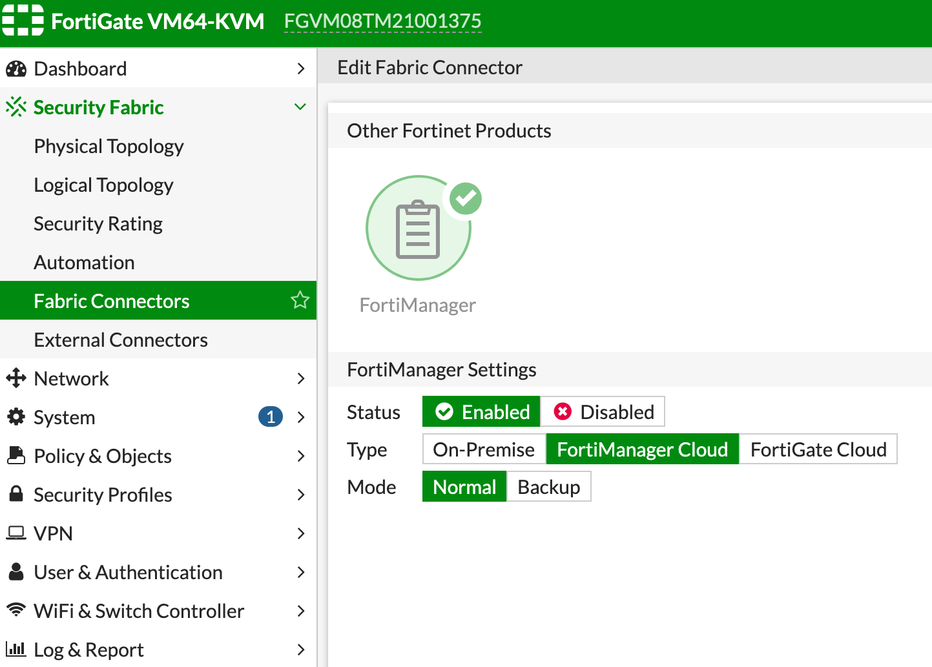The width and height of the screenshot is (932, 667).
Task: Star the Fabric Connectors favorite toggle
Action: pyautogui.click(x=300, y=300)
